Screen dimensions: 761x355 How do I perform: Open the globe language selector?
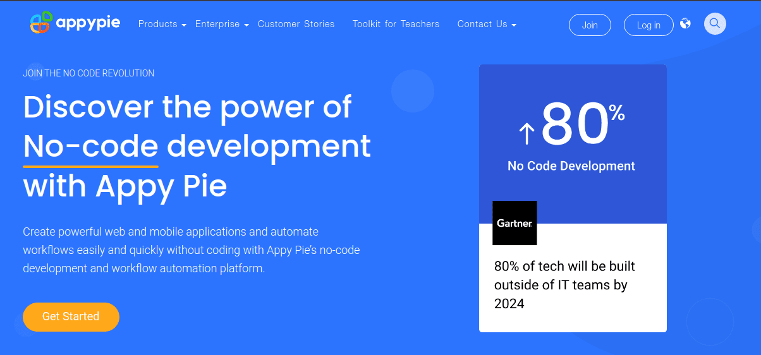click(686, 24)
